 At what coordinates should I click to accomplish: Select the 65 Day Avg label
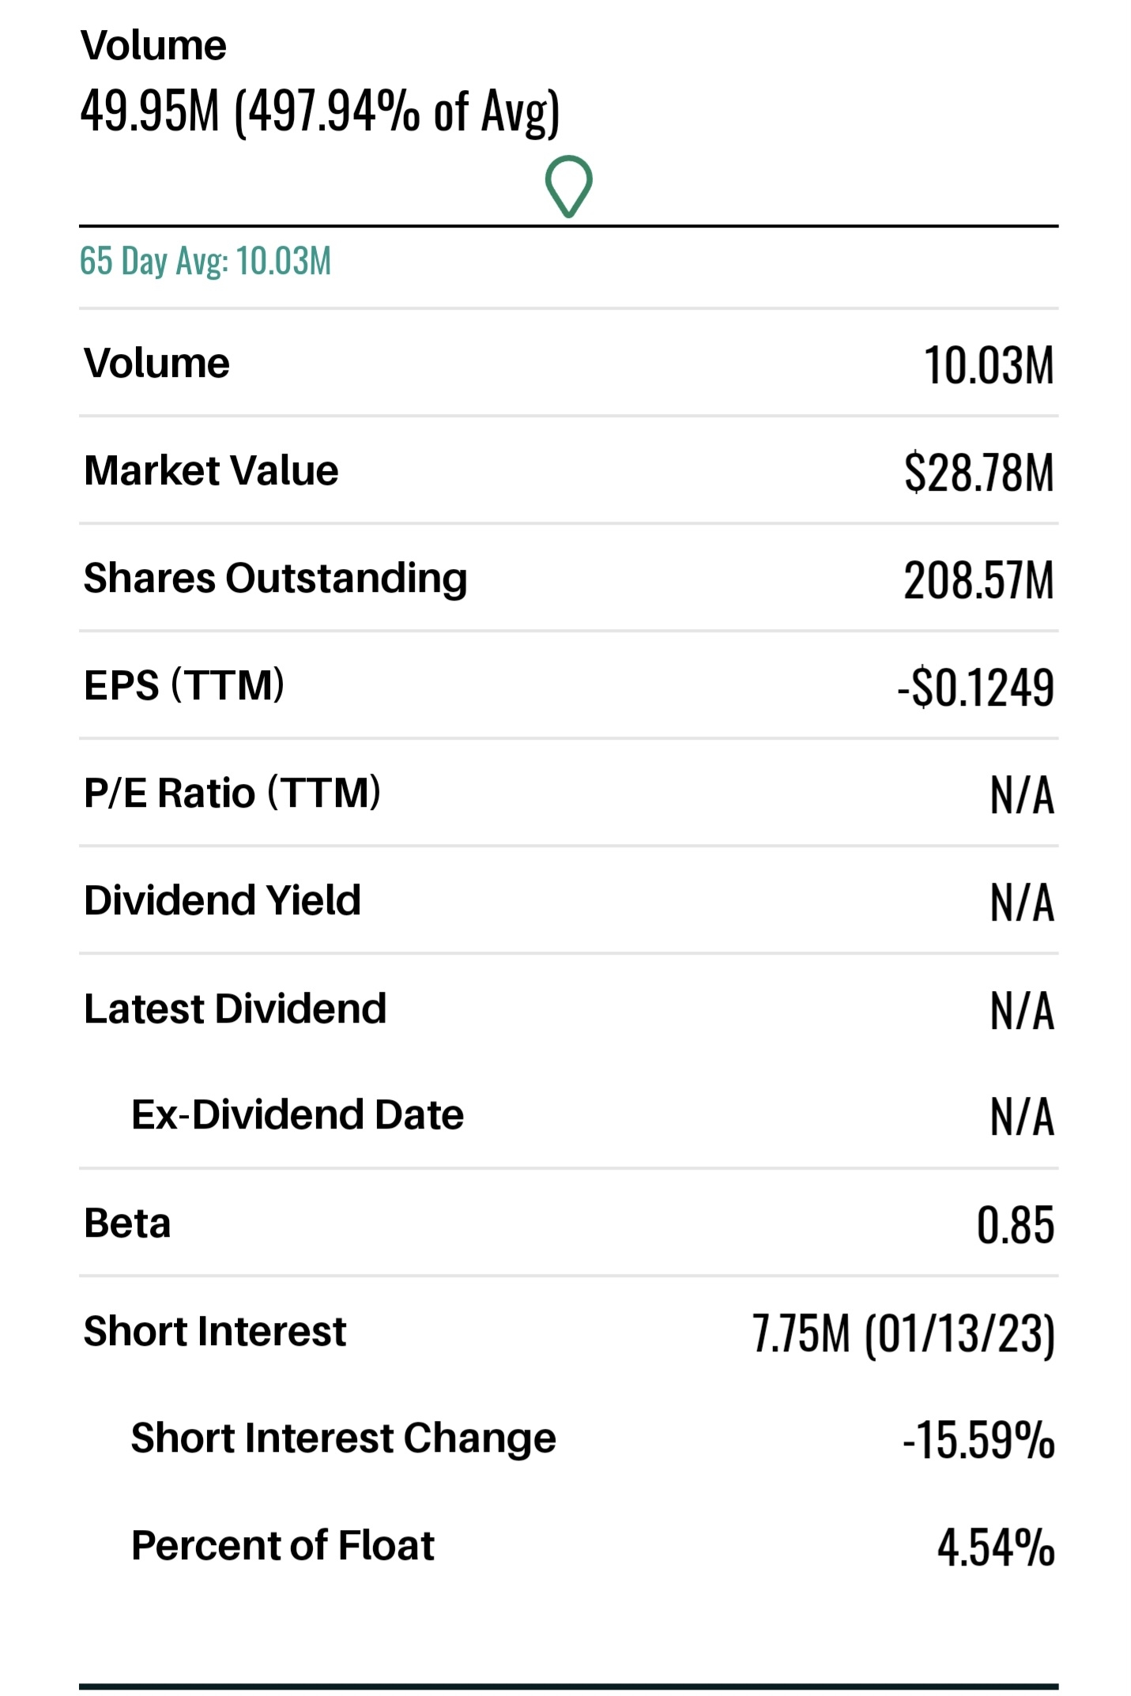tap(205, 261)
